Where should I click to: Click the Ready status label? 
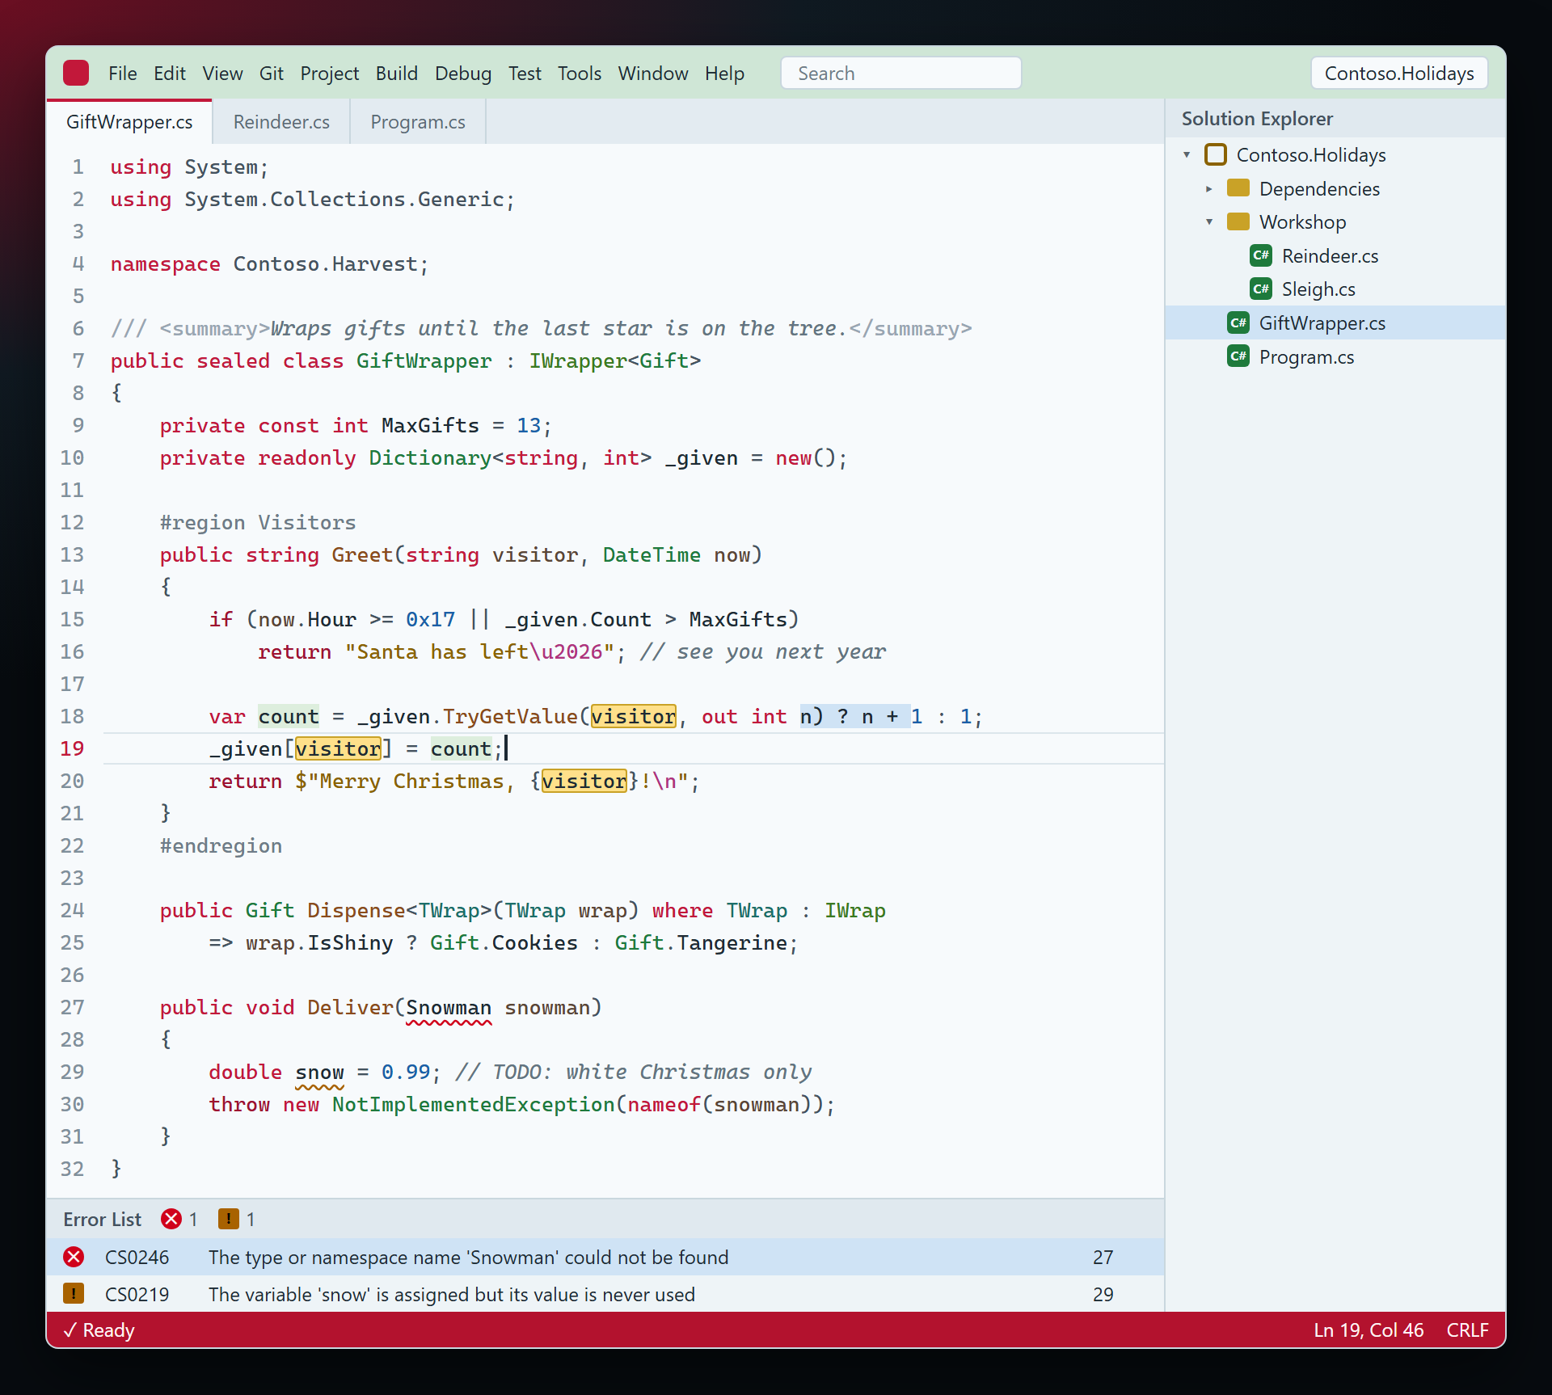coord(99,1330)
